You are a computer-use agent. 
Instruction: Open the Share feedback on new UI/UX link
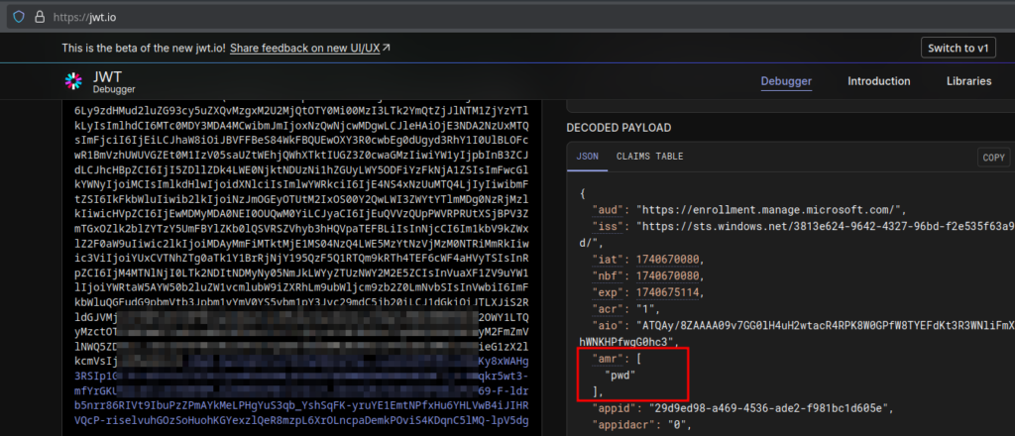(x=310, y=48)
